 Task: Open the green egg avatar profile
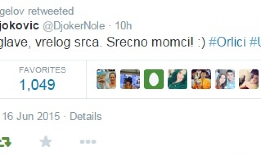pos(154,79)
